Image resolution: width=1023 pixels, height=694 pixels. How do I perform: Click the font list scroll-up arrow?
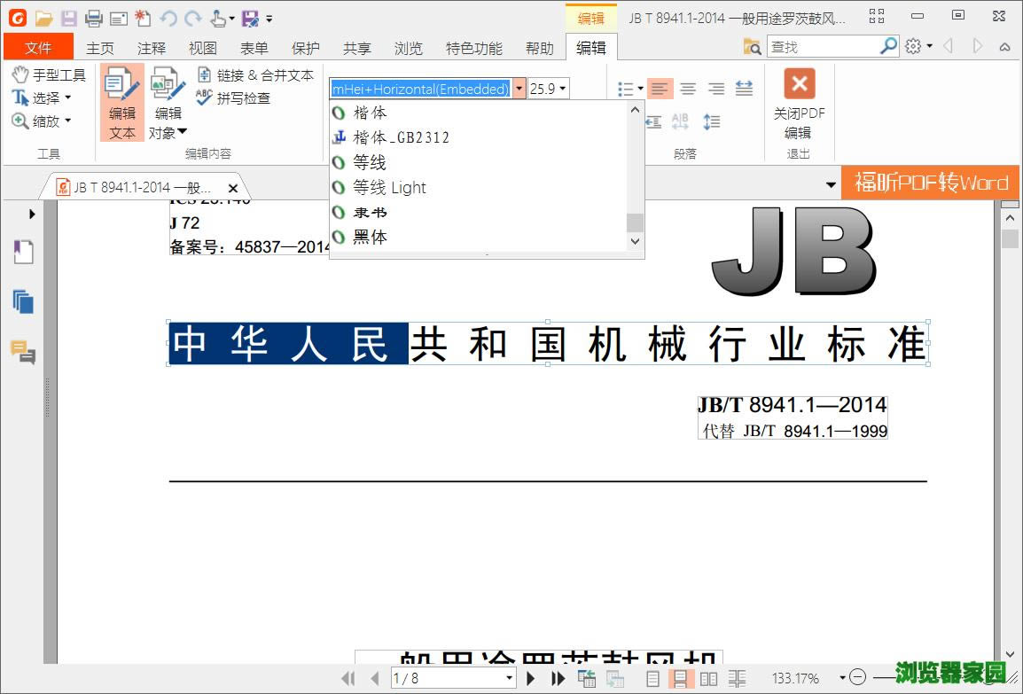coord(636,110)
